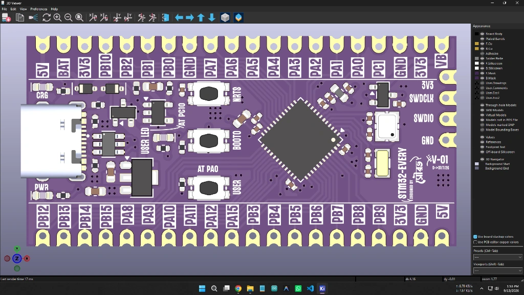Toggle the 3D Navigator visibility
Viewport: 524px width, 295px height.
coord(482,159)
